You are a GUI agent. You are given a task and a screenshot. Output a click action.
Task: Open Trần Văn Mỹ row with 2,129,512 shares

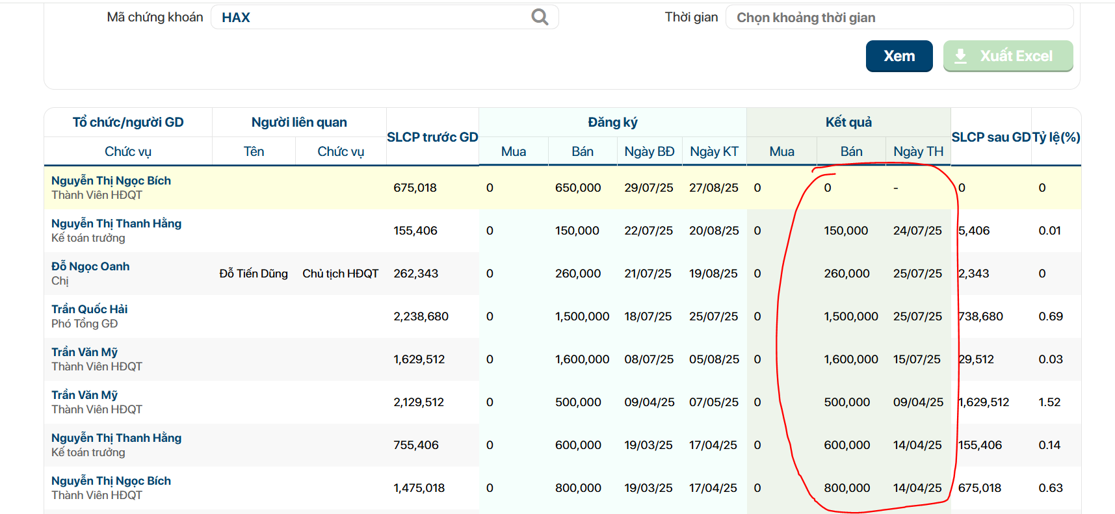pos(85,395)
